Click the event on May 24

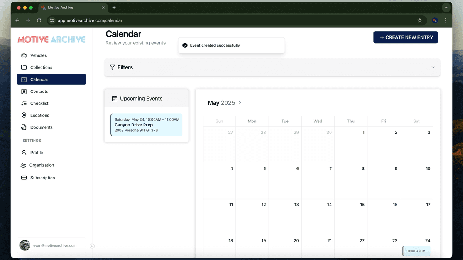tap(416, 251)
